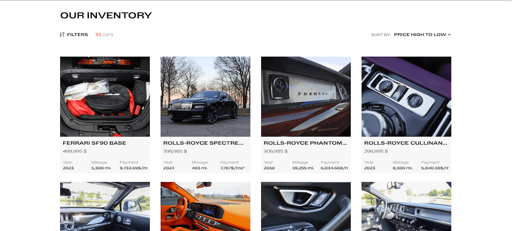Select the ROLLS-ROYCE SPECTRE title link
512x231 pixels.
click(203, 143)
